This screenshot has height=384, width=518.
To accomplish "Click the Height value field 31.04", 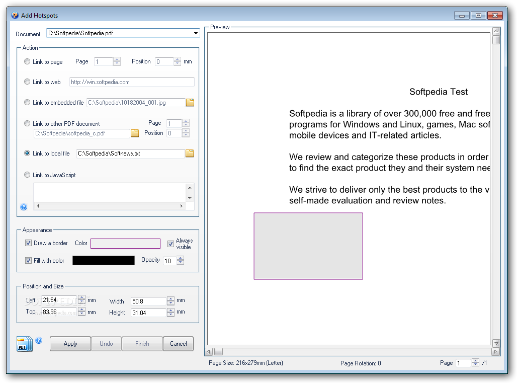I will (148, 313).
